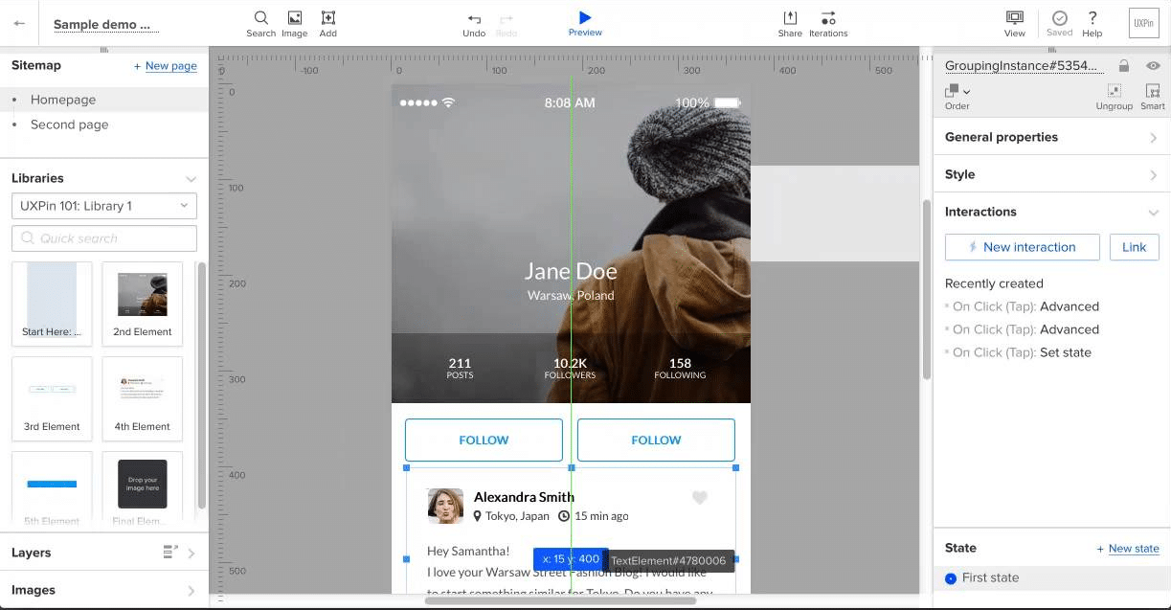Add a New state

tap(1128, 549)
